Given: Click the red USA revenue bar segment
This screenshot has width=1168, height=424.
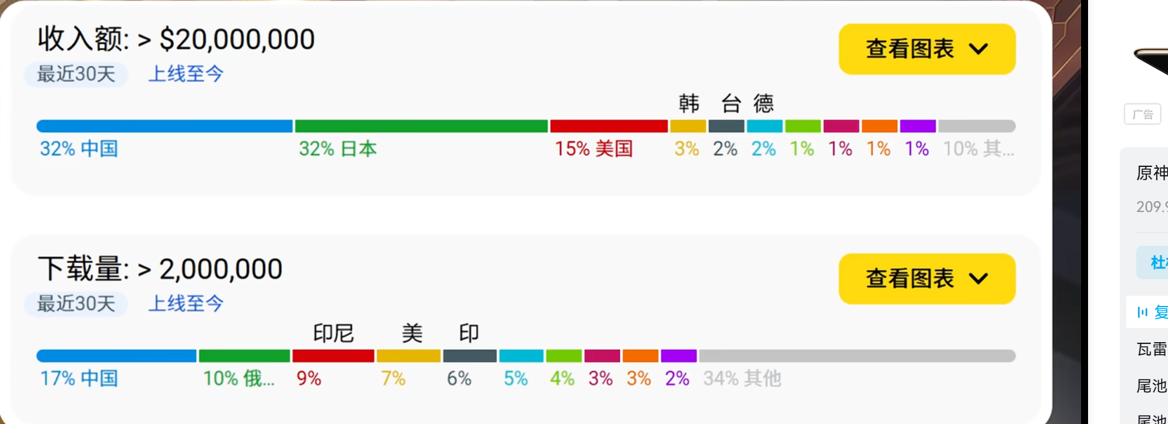Looking at the screenshot, I should [608, 126].
